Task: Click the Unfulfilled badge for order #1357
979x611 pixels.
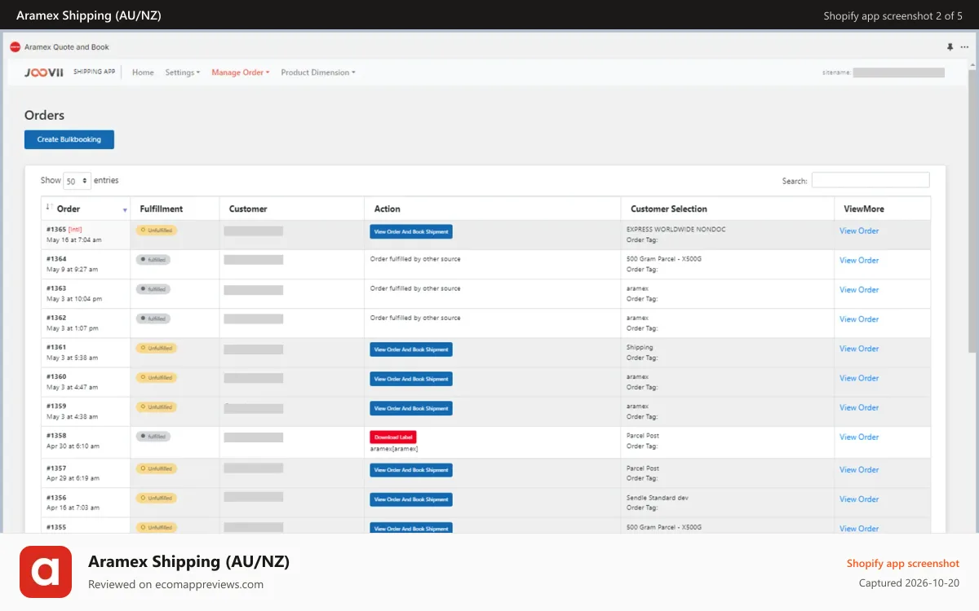Action: point(156,468)
